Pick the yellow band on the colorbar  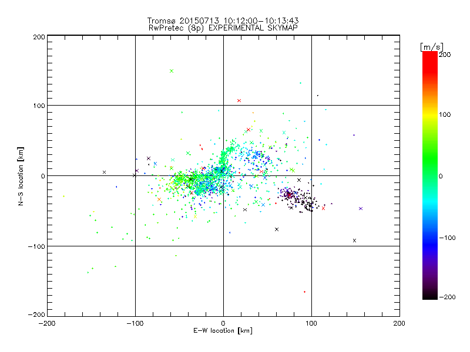(430, 115)
